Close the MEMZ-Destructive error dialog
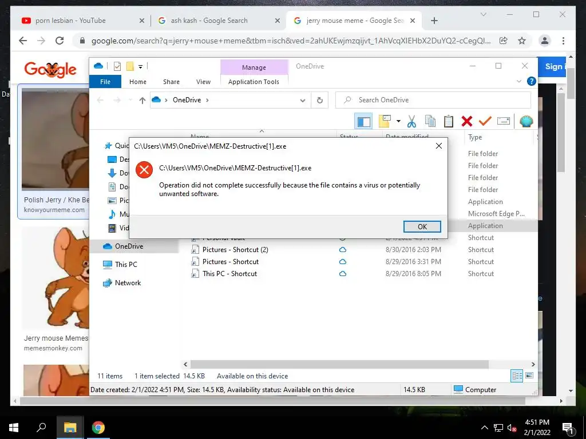Image resolution: width=586 pixels, height=439 pixels. (x=439, y=146)
